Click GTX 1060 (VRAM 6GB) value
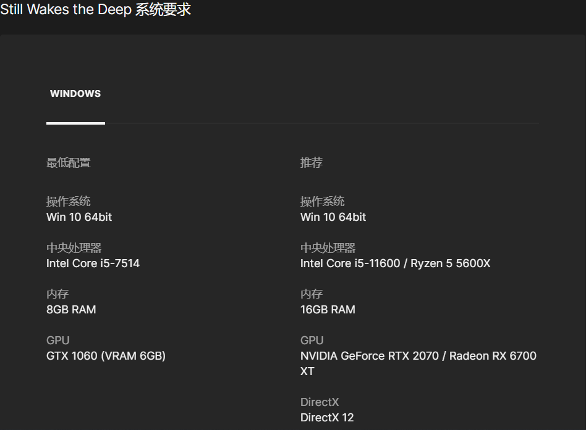This screenshot has height=430, width=586. pos(106,356)
